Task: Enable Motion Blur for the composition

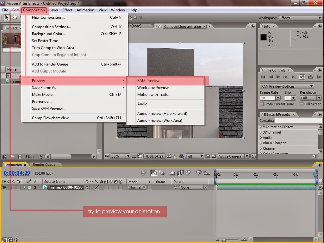Action: [188, 172]
